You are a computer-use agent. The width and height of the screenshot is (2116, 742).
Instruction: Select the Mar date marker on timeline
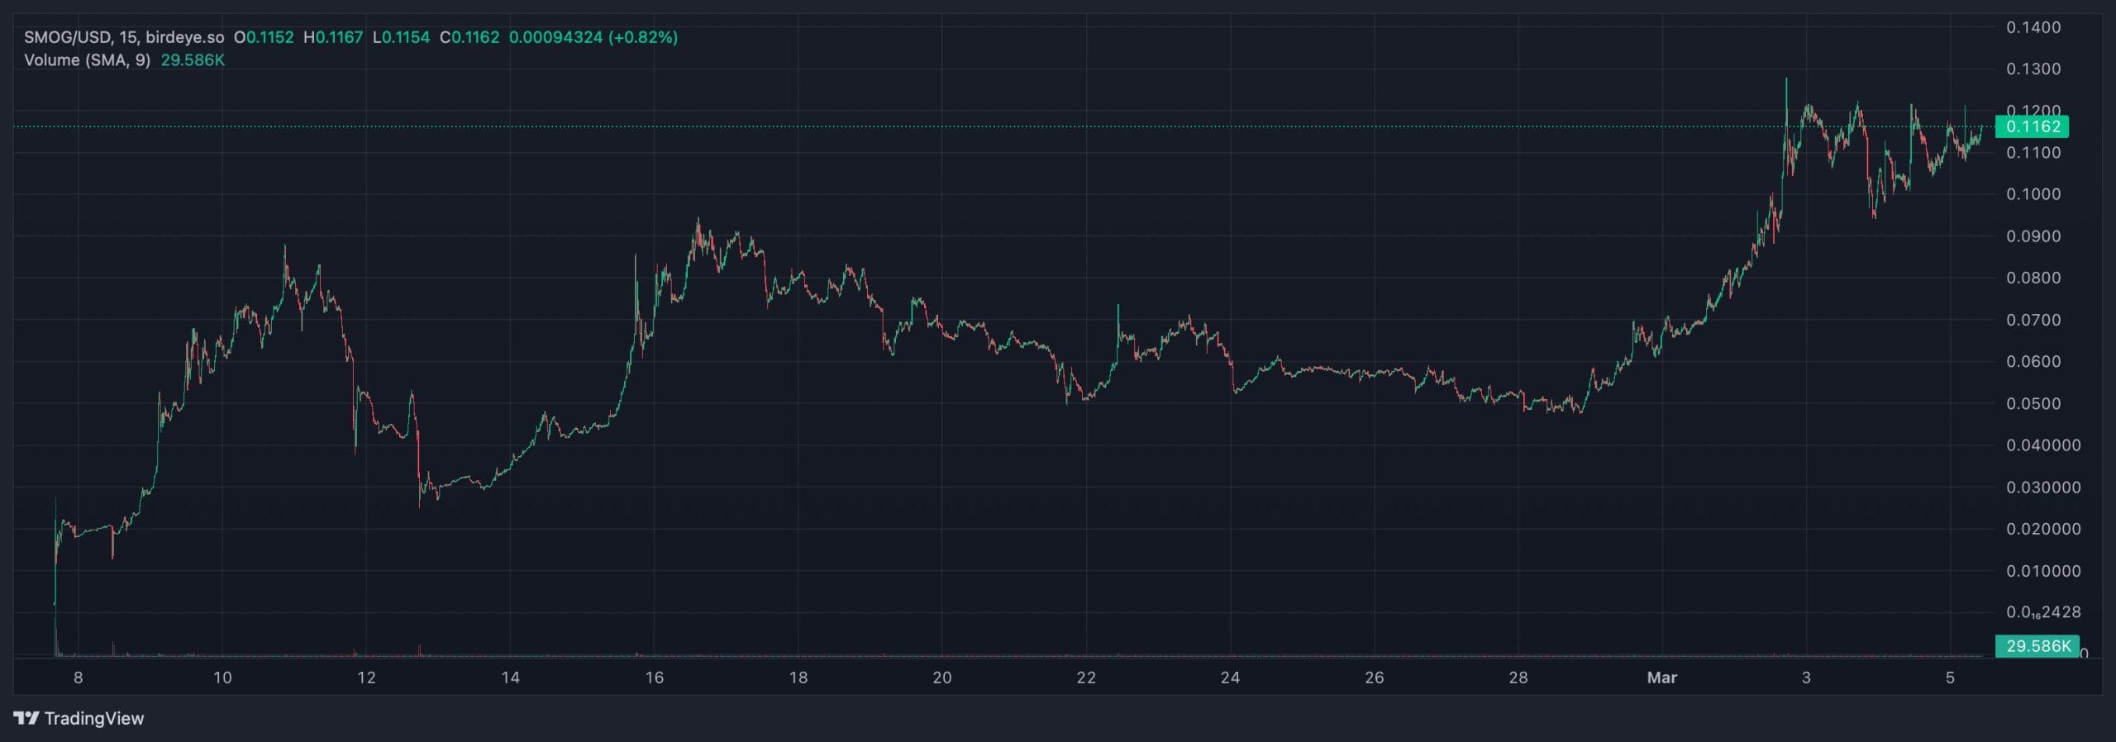point(1661,678)
